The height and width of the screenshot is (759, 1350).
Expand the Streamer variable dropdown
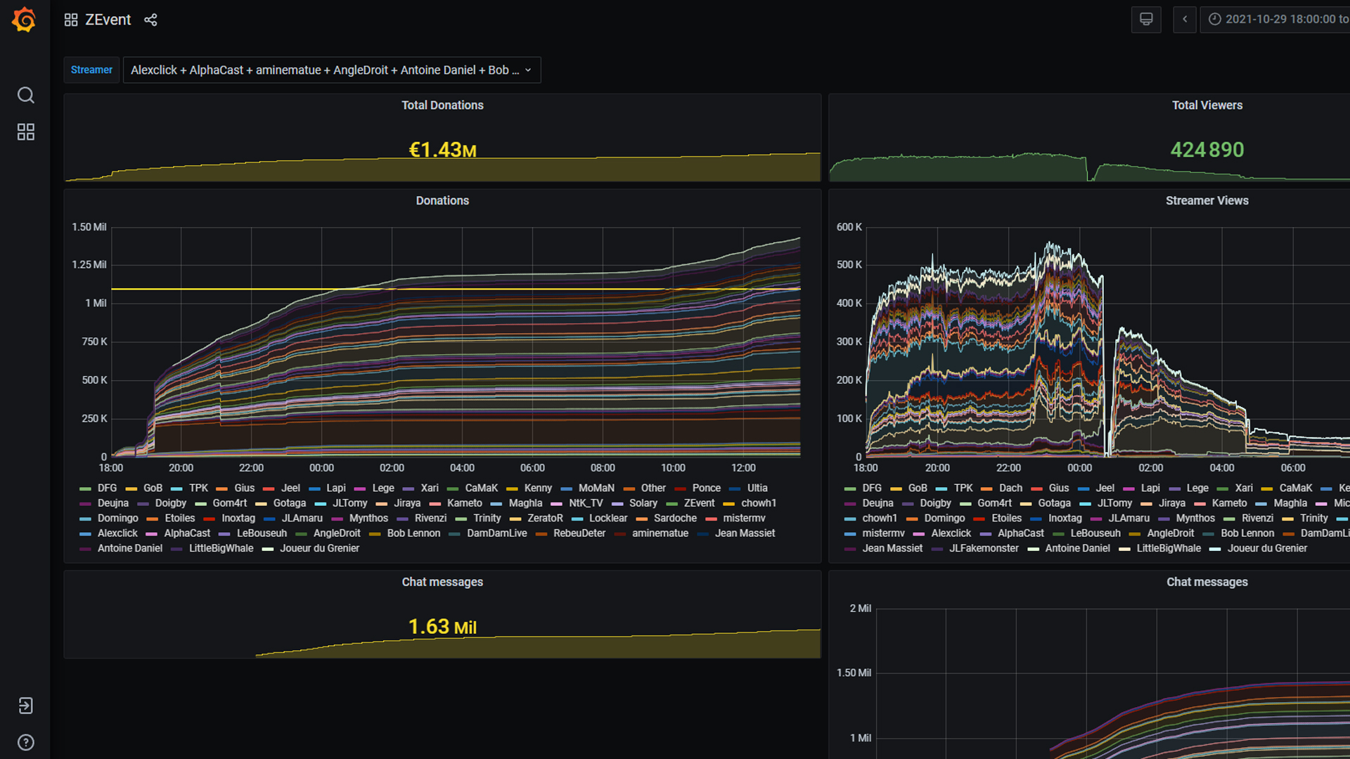331,70
